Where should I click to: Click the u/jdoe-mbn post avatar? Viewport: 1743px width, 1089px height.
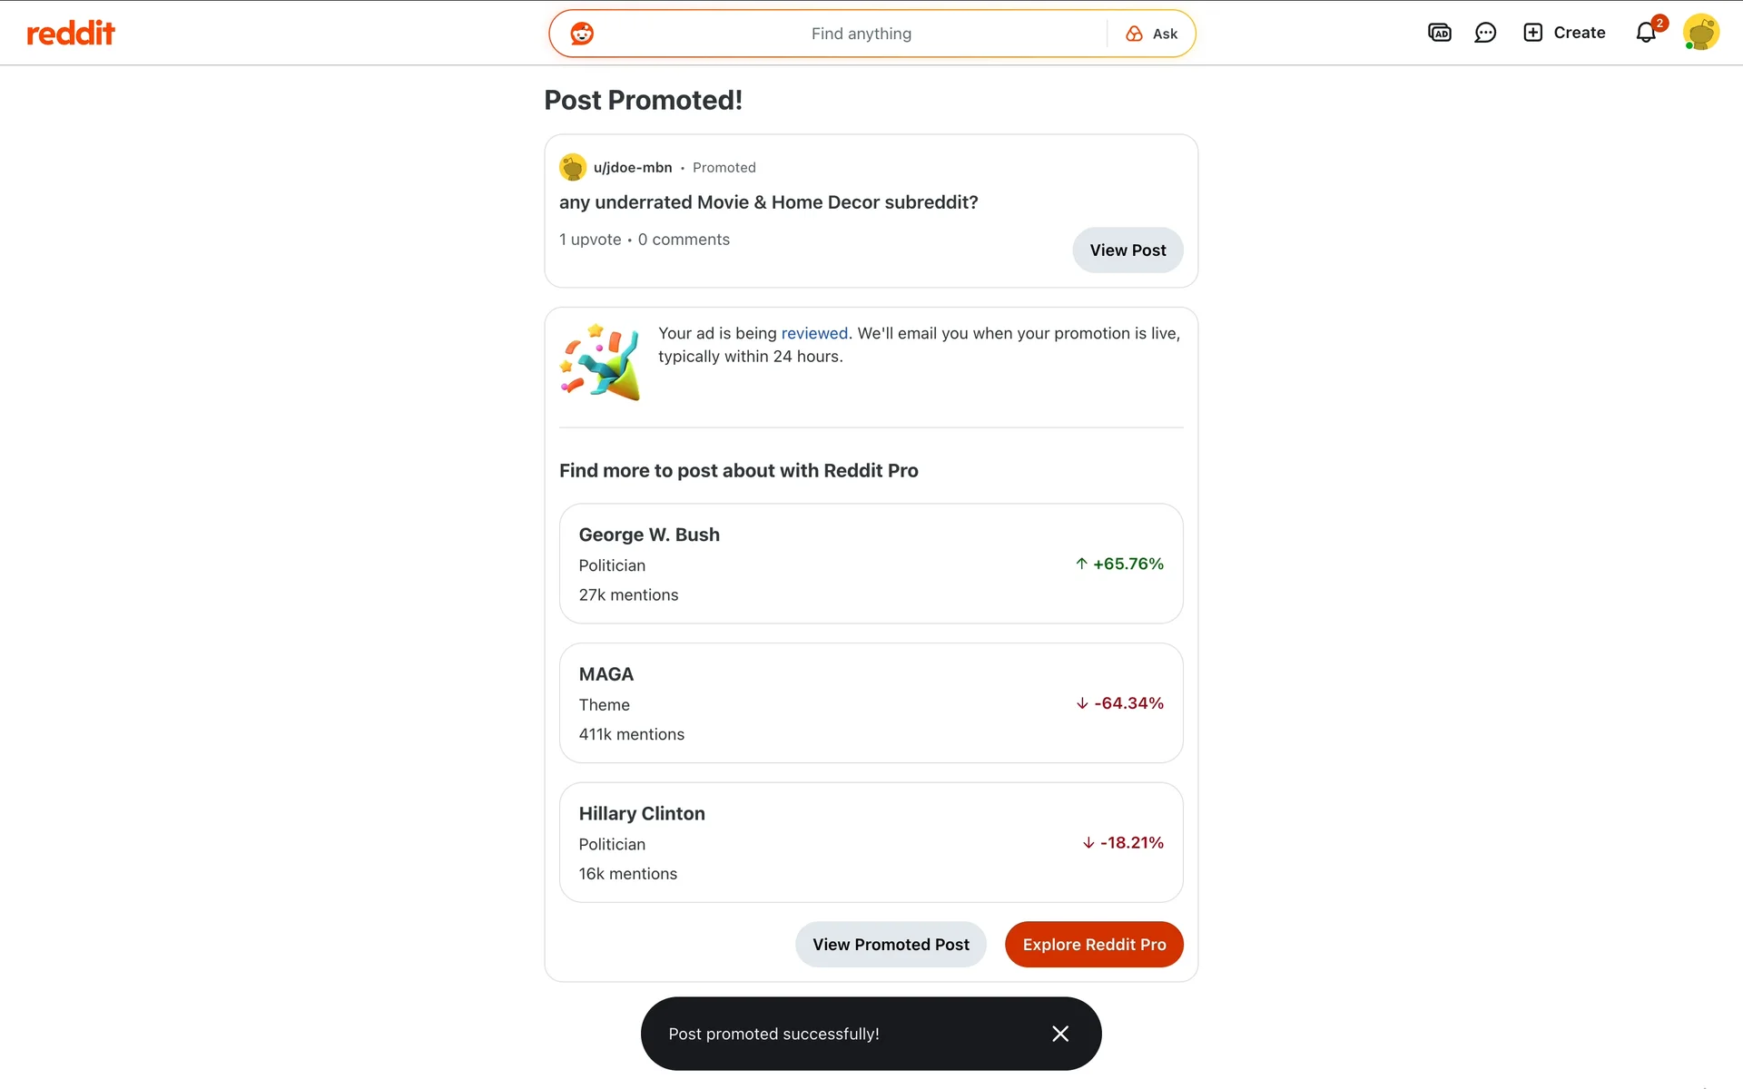tap(573, 167)
